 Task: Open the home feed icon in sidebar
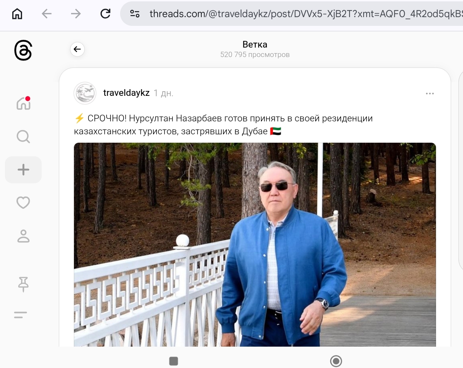pyautogui.click(x=23, y=103)
